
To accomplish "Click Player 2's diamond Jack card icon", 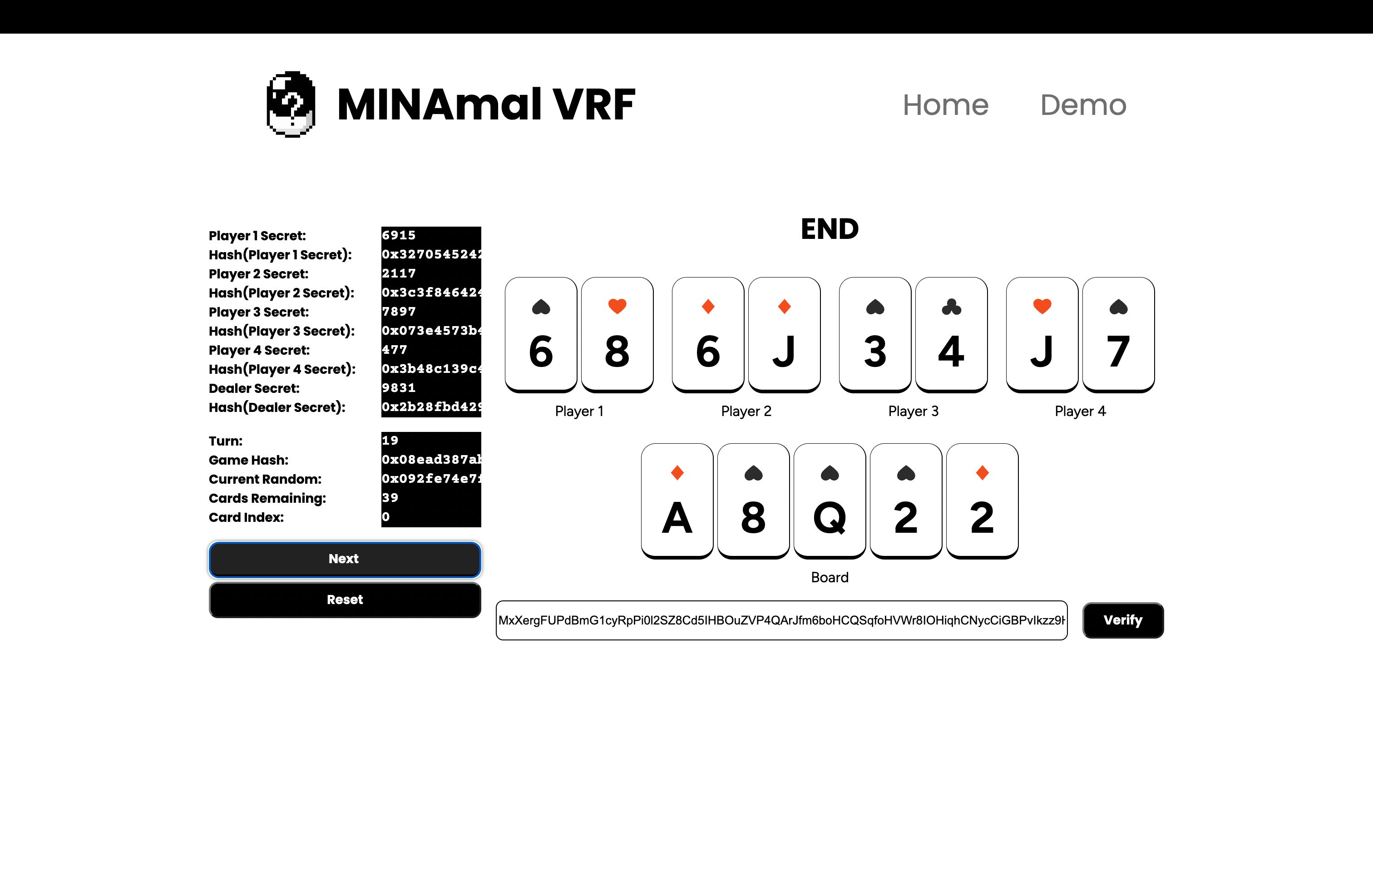I will tap(784, 305).
